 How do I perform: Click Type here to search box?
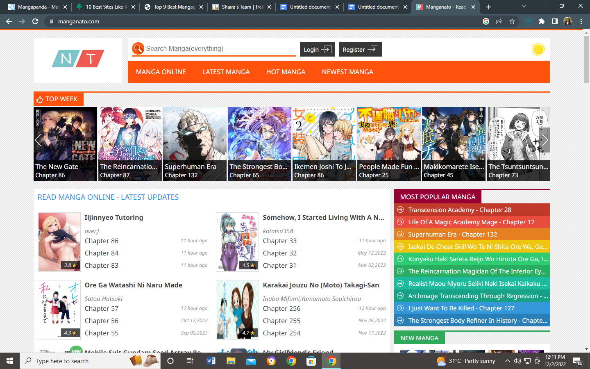click(x=90, y=361)
